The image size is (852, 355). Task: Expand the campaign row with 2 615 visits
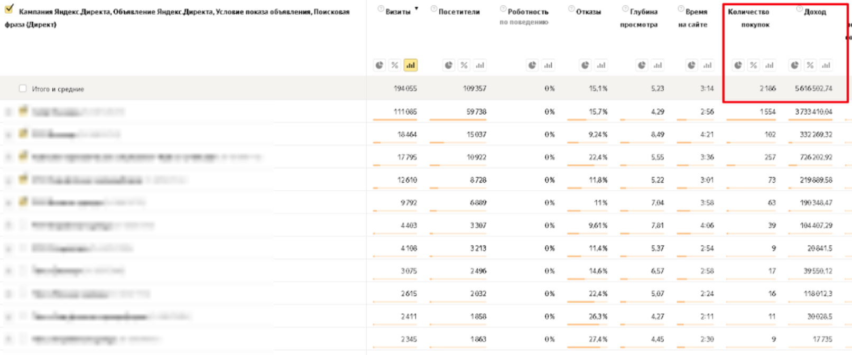click(x=8, y=294)
